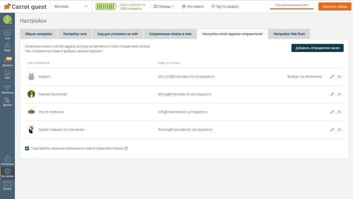
Task: Edit the support sender
Action: tap(332, 76)
